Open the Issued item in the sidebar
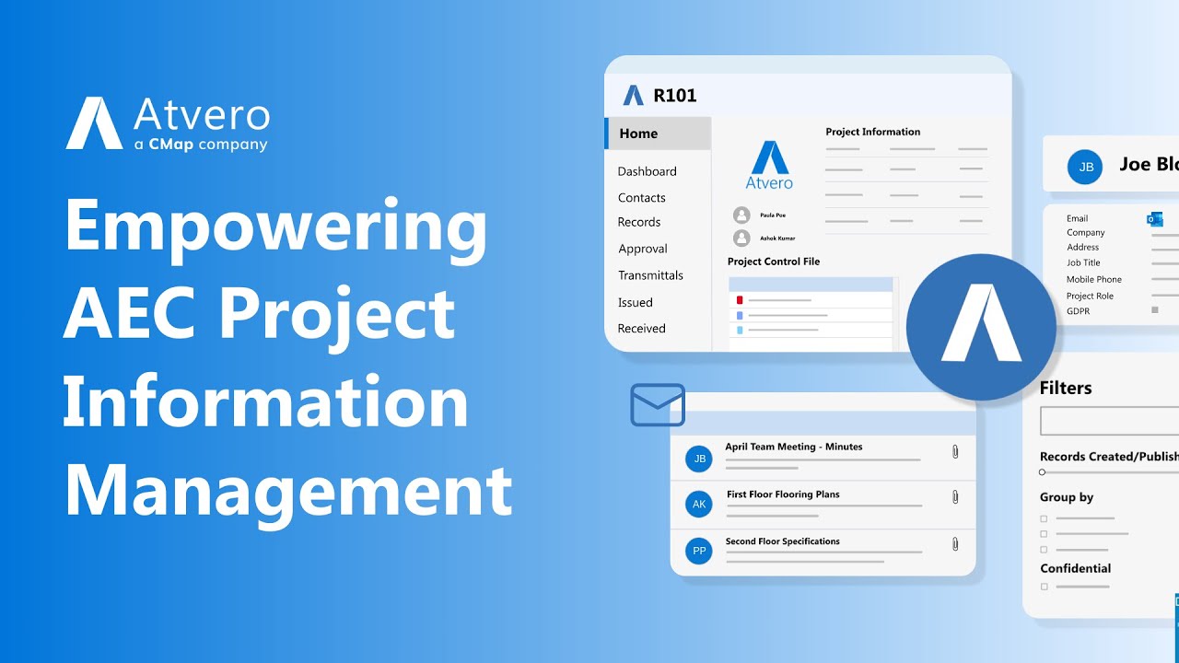The image size is (1179, 663). click(x=636, y=302)
